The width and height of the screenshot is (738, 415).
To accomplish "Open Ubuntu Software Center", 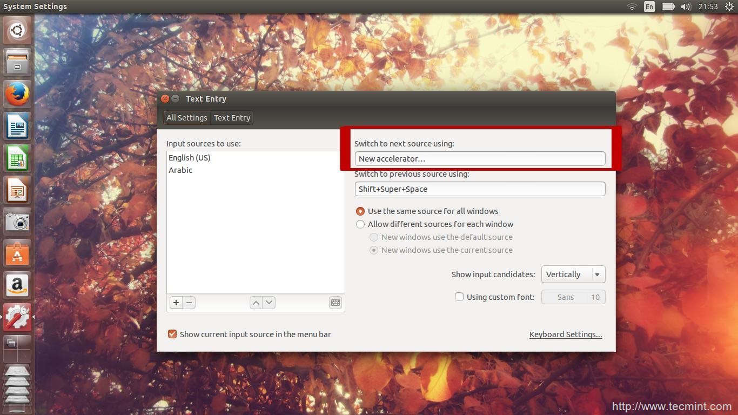I will [17, 253].
